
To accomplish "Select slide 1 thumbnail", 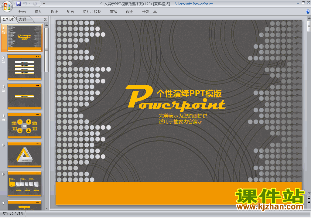I will 24,38.
